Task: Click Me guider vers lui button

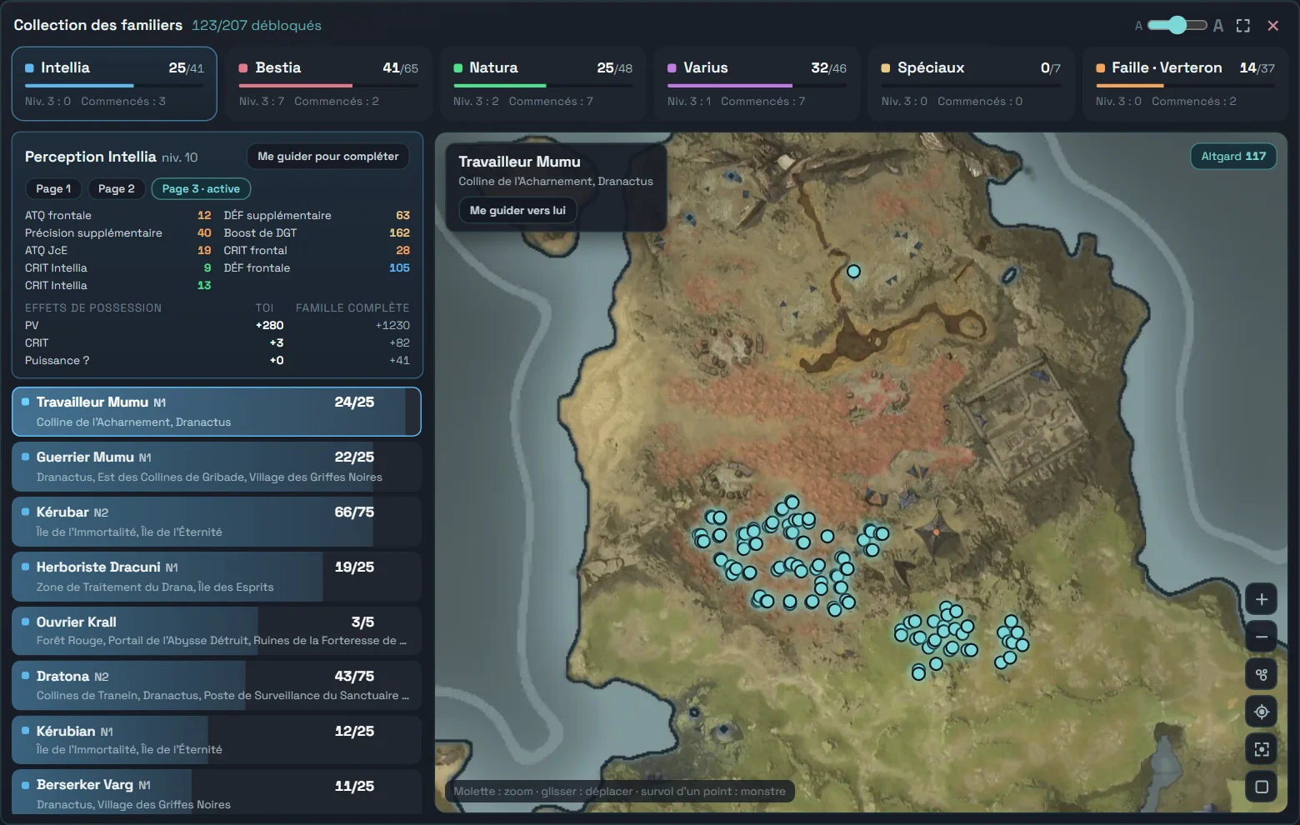Action: (517, 211)
